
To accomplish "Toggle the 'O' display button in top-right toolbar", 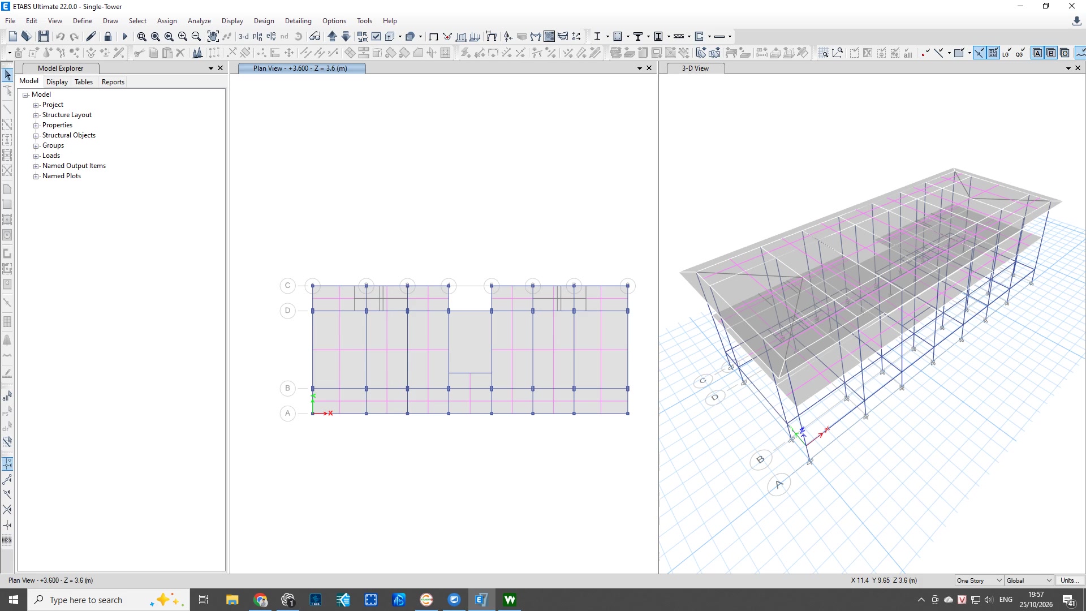I will (x=1065, y=53).
